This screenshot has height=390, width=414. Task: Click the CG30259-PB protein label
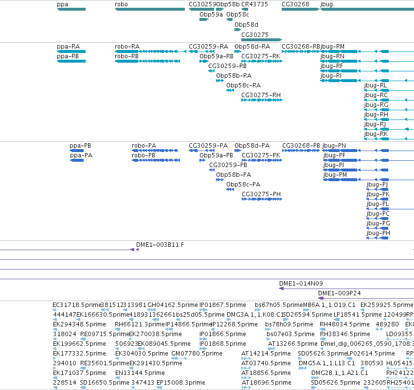point(228,165)
